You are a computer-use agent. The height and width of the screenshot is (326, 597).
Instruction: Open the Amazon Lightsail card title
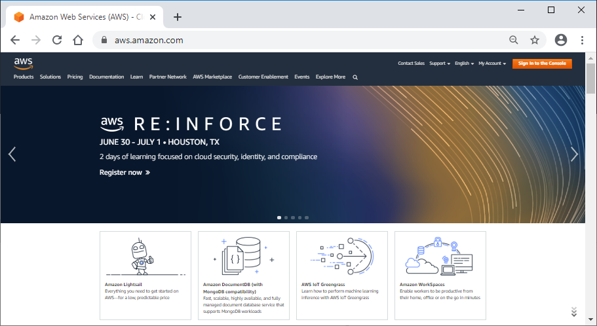pos(123,285)
